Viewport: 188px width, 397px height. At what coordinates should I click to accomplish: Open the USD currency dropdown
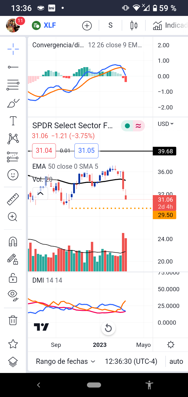pos(166,124)
